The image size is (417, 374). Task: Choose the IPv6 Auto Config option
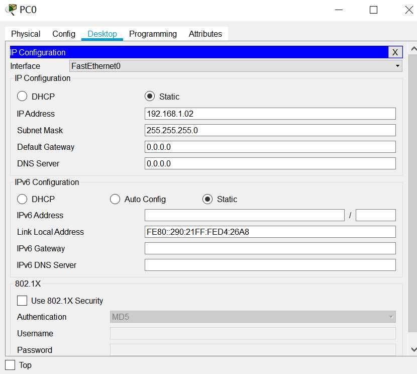[x=115, y=199]
